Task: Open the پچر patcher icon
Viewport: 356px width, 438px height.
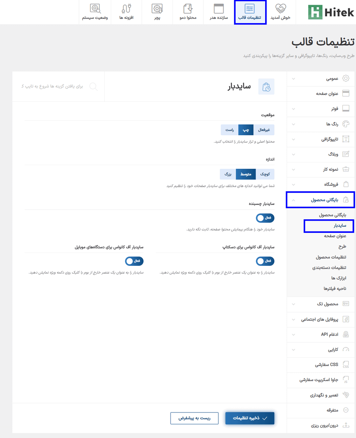Action: [x=157, y=8]
